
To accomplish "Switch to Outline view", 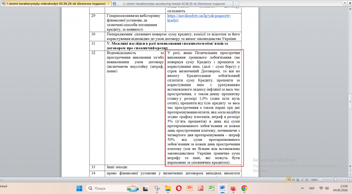I will 302,180.
